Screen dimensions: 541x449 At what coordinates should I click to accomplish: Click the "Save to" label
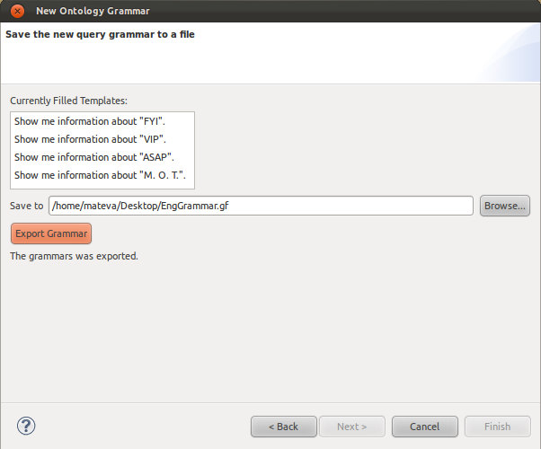click(x=26, y=206)
